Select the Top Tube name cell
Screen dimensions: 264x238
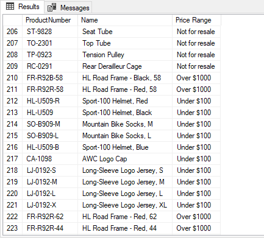point(125,43)
